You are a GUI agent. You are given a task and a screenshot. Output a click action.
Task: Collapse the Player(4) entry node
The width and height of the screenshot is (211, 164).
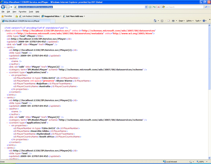click(5, 148)
